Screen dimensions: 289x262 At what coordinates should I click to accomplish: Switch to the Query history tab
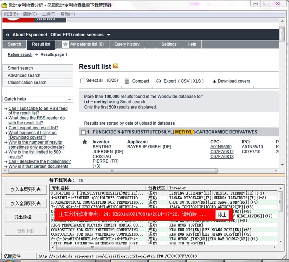point(127,44)
